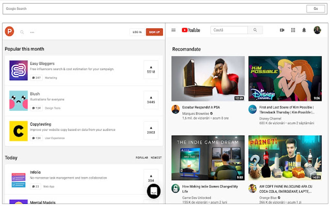Click the Product Hunt logo
This screenshot has height=206, width=330.
[x=10, y=32]
